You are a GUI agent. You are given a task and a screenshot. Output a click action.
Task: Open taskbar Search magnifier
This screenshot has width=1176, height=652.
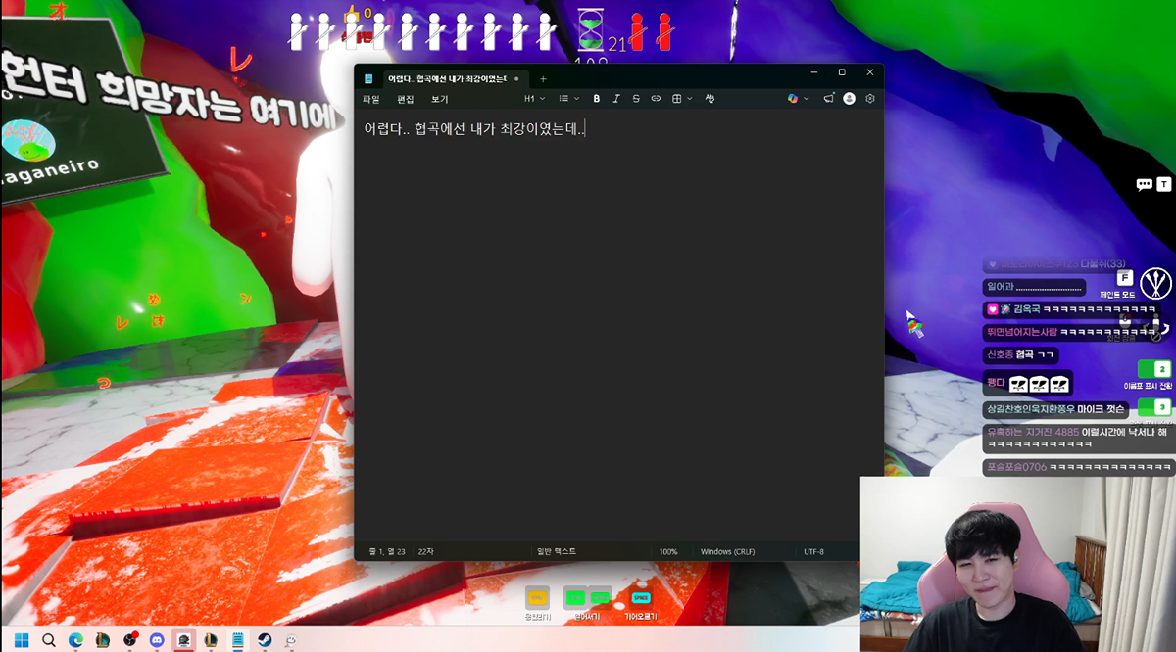click(x=49, y=640)
